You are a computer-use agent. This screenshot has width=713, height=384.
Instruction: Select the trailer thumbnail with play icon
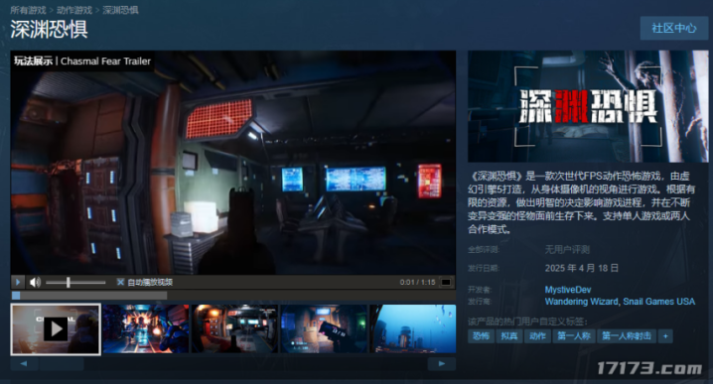(x=56, y=329)
